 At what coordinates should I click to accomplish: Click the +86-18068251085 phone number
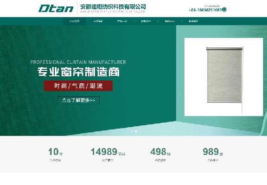click(x=205, y=10)
